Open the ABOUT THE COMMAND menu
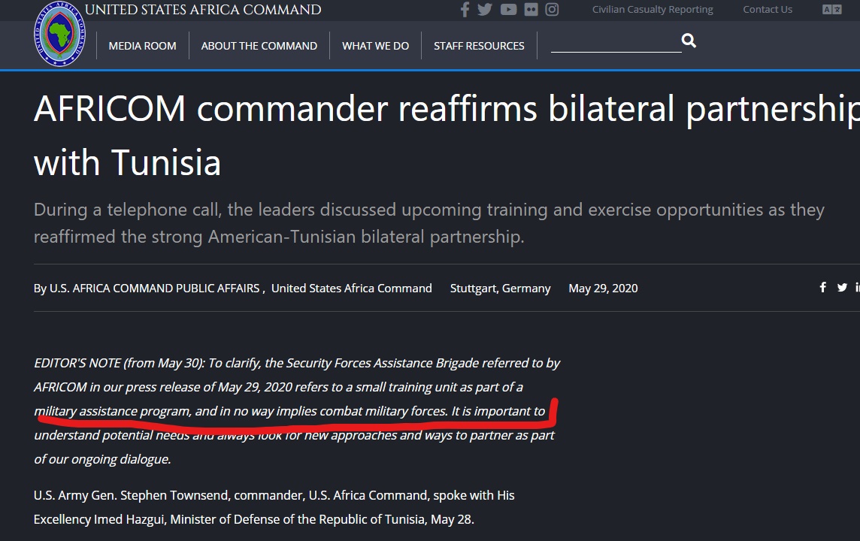Viewport: 860px width, 541px height. click(259, 46)
